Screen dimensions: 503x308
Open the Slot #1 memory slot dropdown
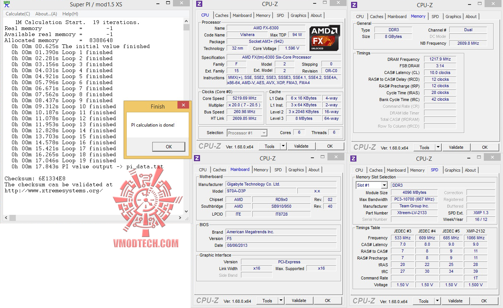[x=384, y=185]
